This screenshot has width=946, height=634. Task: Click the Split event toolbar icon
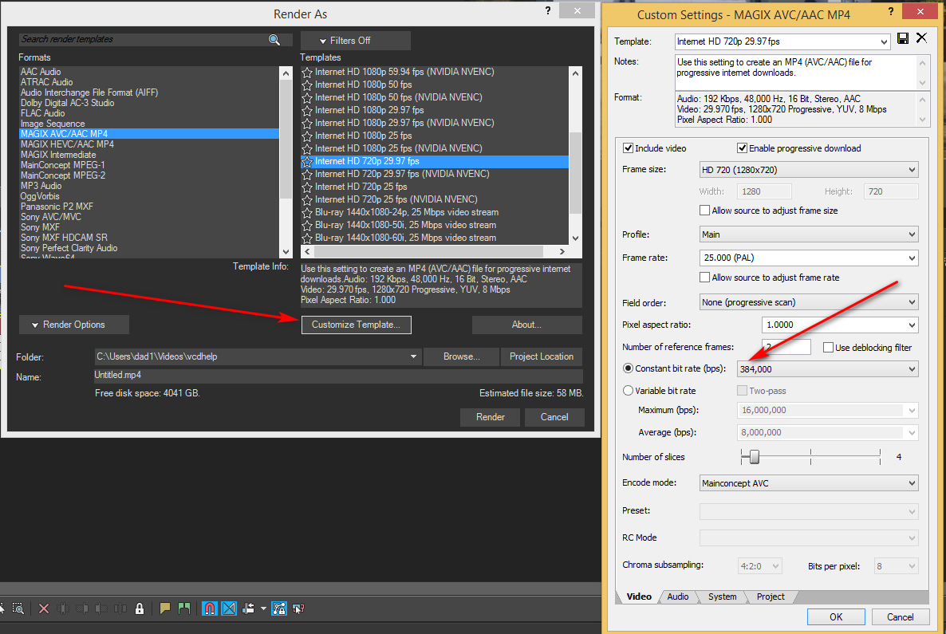[x=120, y=608]
